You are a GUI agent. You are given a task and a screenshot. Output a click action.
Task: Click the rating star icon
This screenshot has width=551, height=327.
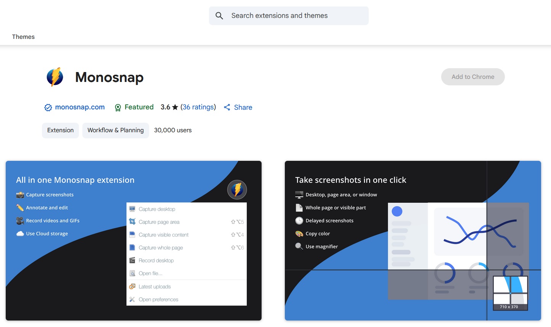(x=175, y=107)
